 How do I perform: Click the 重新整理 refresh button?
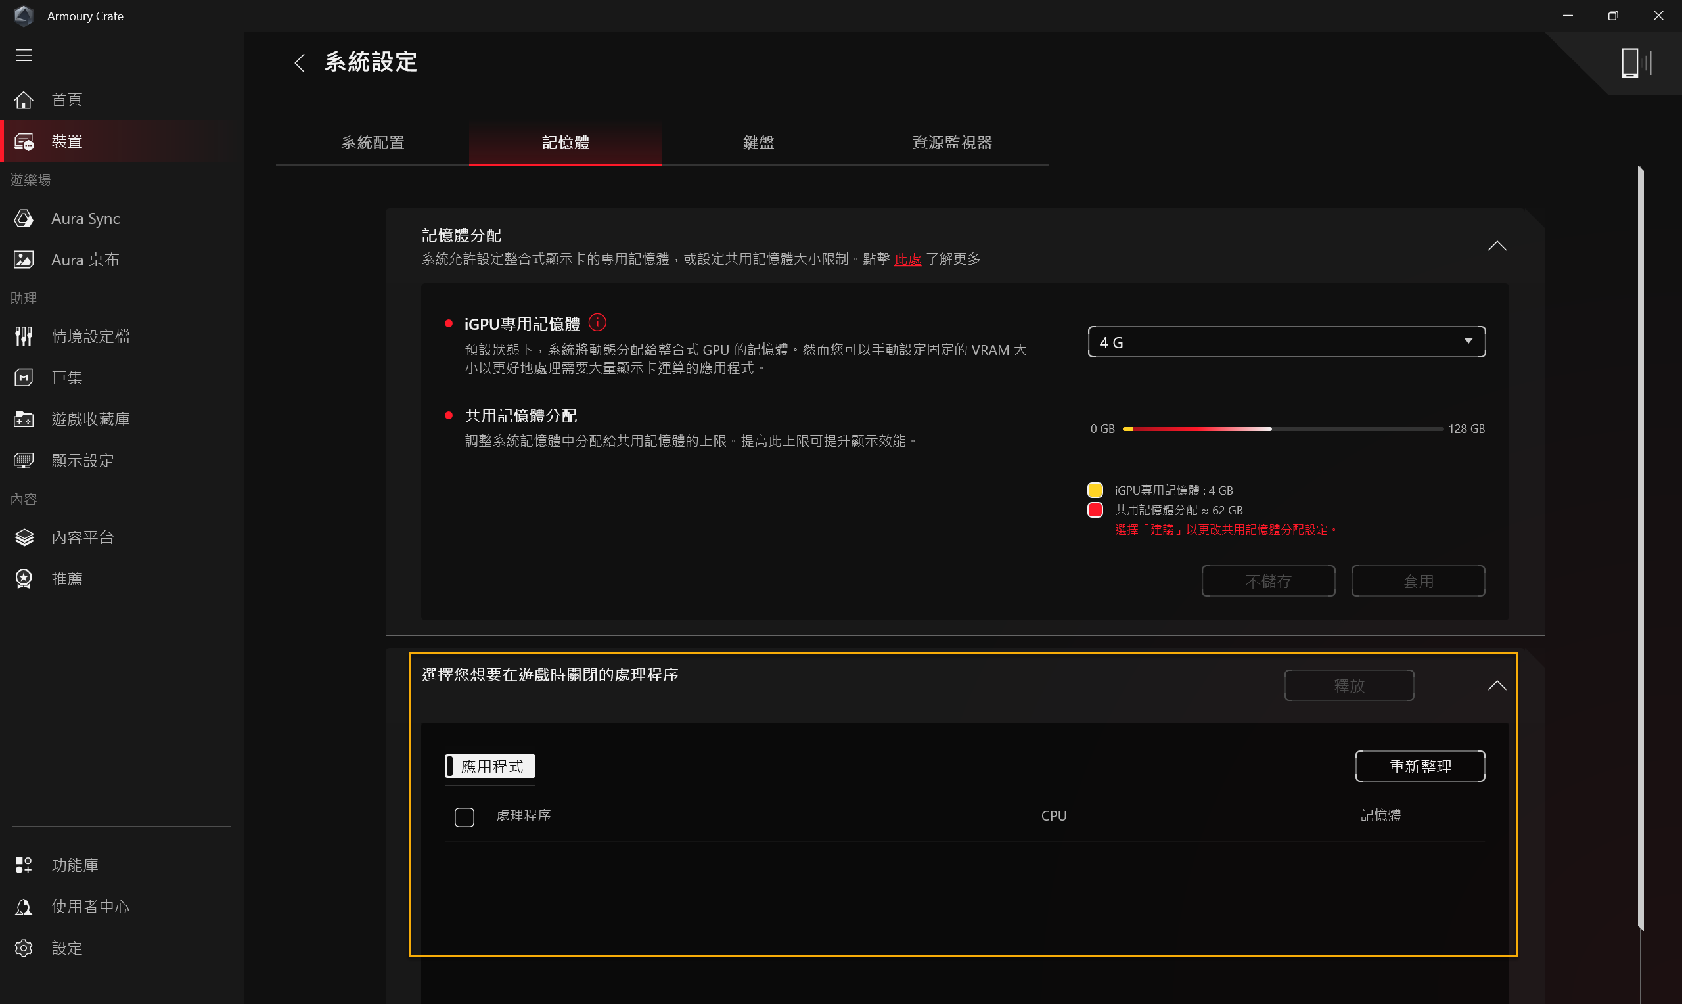1420,767
